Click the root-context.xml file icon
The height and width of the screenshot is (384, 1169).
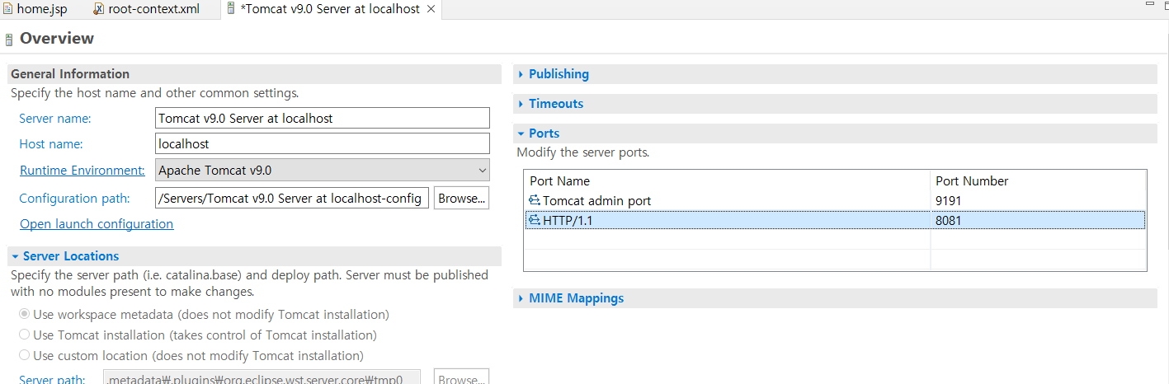99,9
